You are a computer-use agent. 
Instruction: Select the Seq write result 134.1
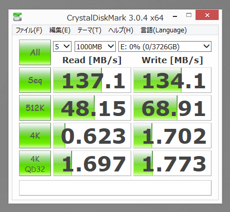pyautogui.click(x=172, y=80)
